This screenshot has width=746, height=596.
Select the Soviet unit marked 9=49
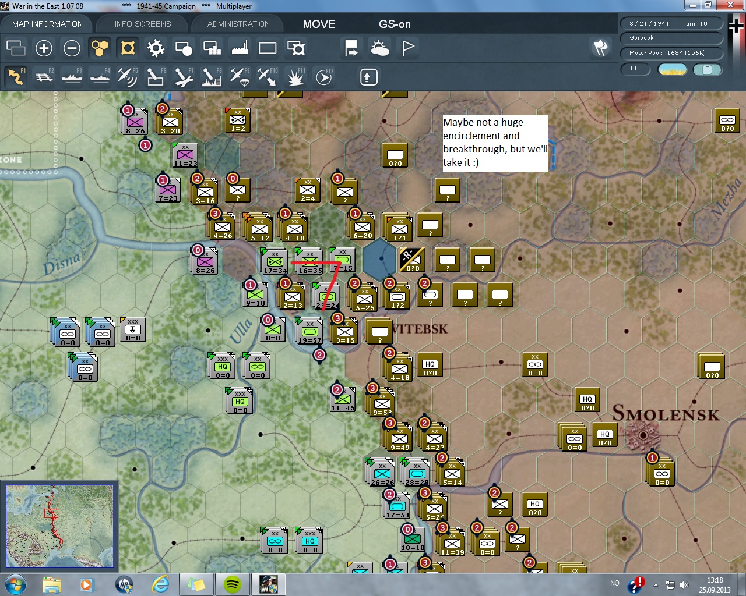pos(399,438)
